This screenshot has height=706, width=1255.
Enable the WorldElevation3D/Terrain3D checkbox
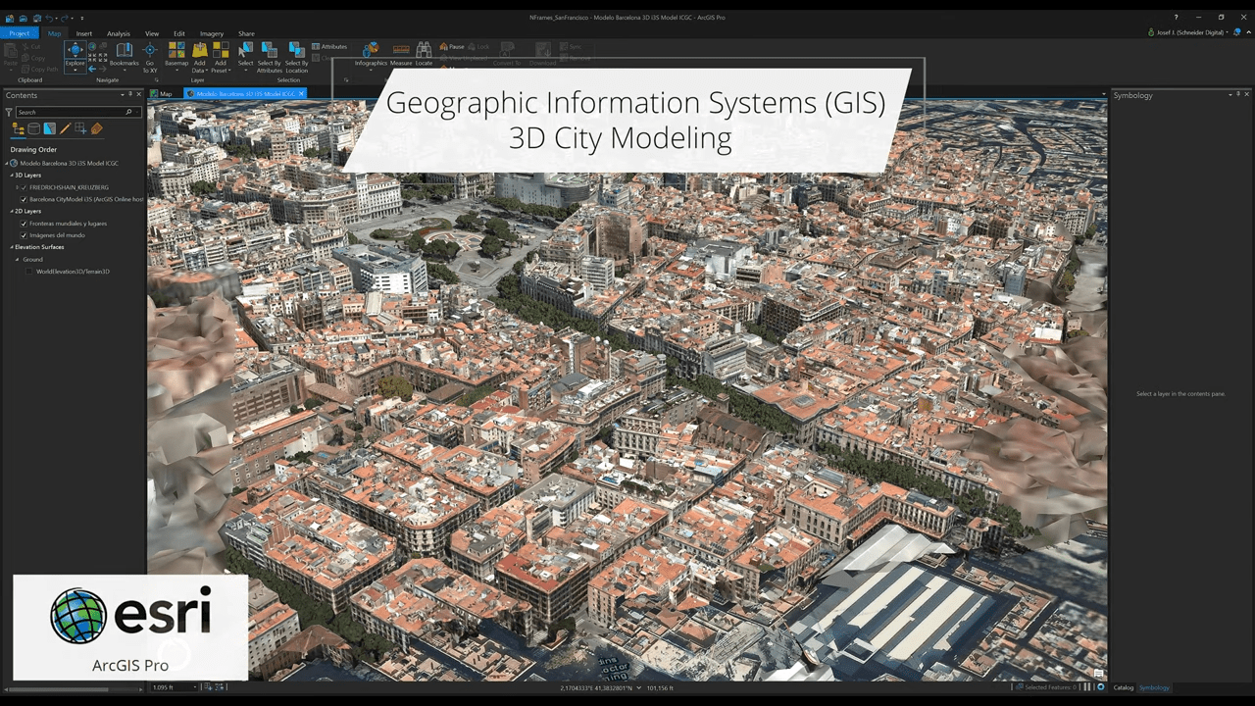coord(30,271)
